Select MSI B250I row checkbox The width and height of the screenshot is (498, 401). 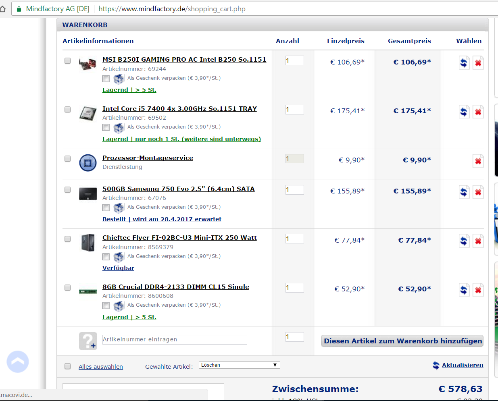(68, 60)
